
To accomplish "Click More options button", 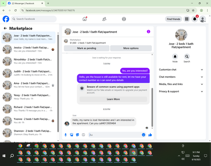I will click(x=131, y=48).
